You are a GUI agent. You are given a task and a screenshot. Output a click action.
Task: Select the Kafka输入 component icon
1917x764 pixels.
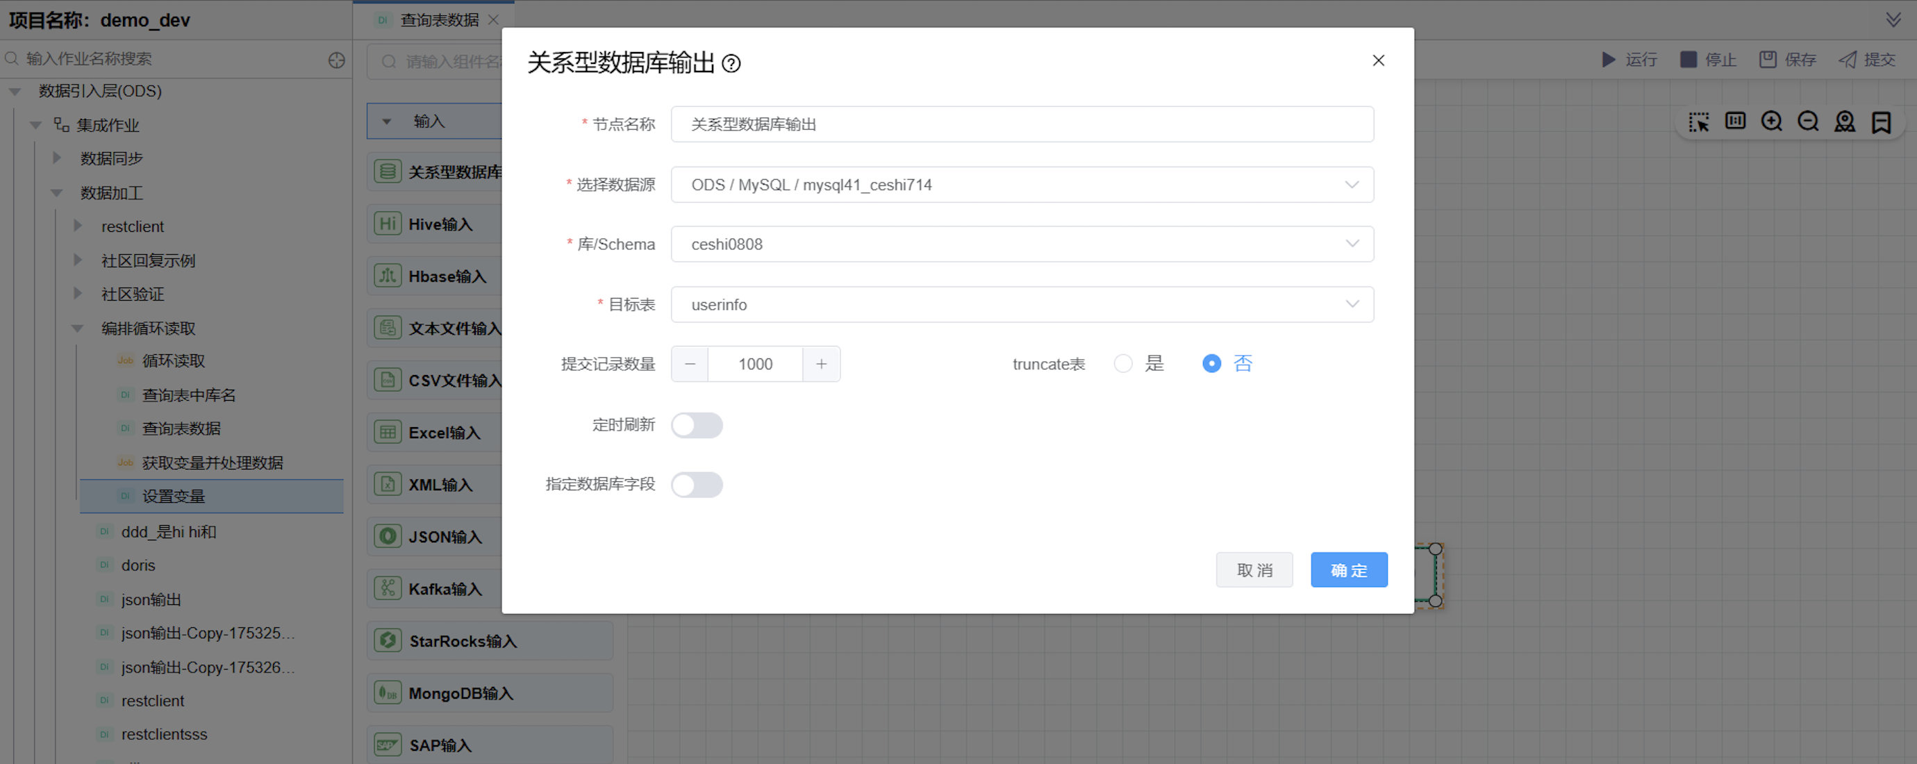point(388,588)
